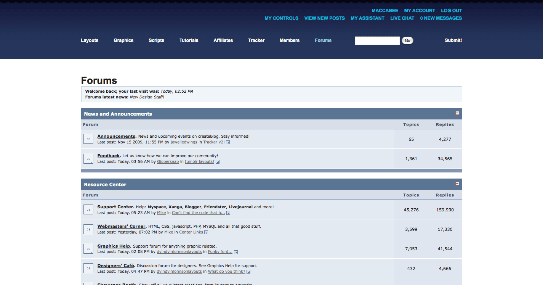Open the Center Links topic link
543x285 pixels.
(191, 232)
